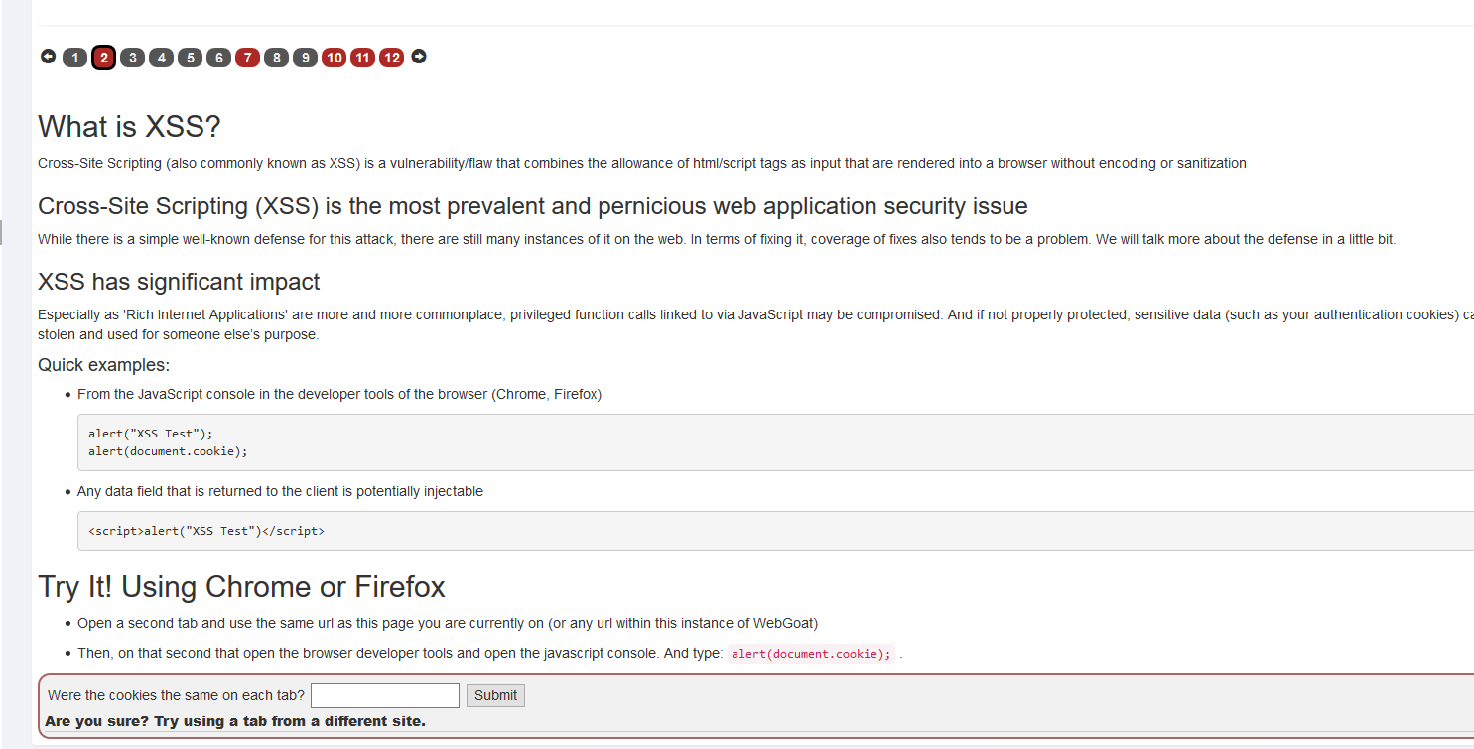
Task: Select current lesson page 2
Action: [x=104, y=58]
